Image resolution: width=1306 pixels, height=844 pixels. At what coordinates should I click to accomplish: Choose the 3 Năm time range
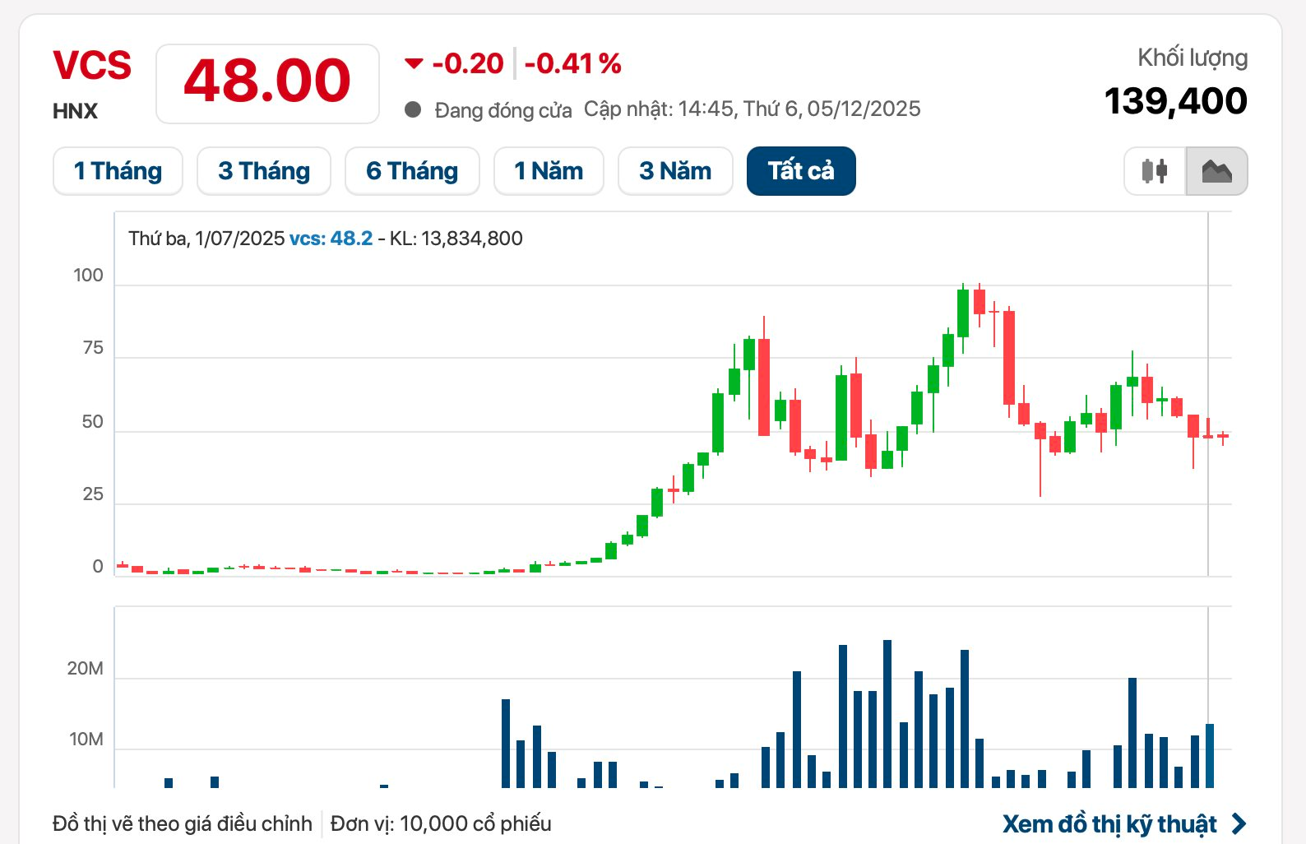click(675, 171)
